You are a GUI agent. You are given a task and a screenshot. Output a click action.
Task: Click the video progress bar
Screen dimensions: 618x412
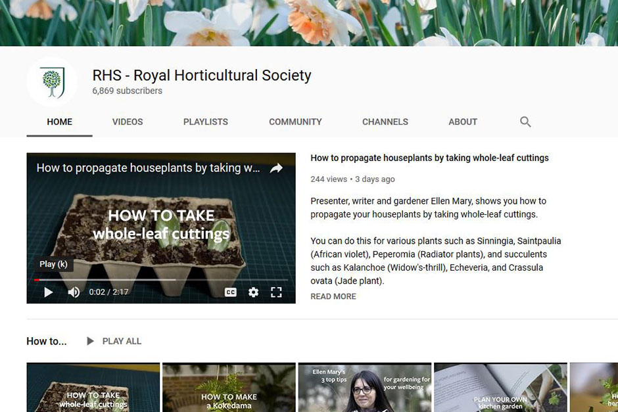point(161,280)
